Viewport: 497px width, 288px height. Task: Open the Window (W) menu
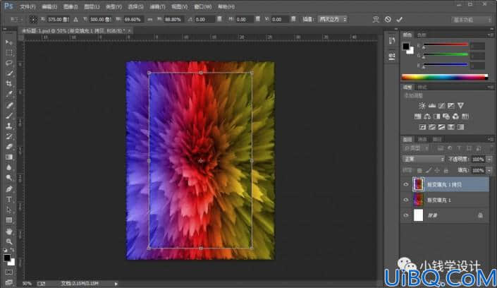[203, 6]
